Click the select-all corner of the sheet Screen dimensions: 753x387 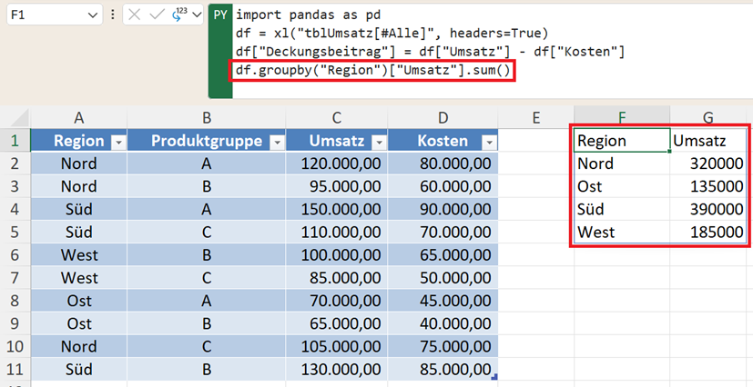coord(14,115)
